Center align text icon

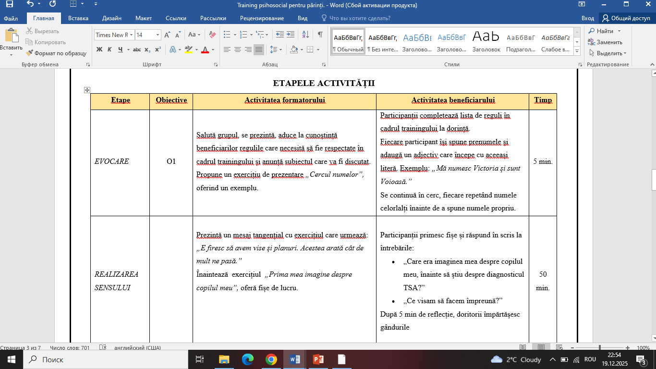pos(237,49)
